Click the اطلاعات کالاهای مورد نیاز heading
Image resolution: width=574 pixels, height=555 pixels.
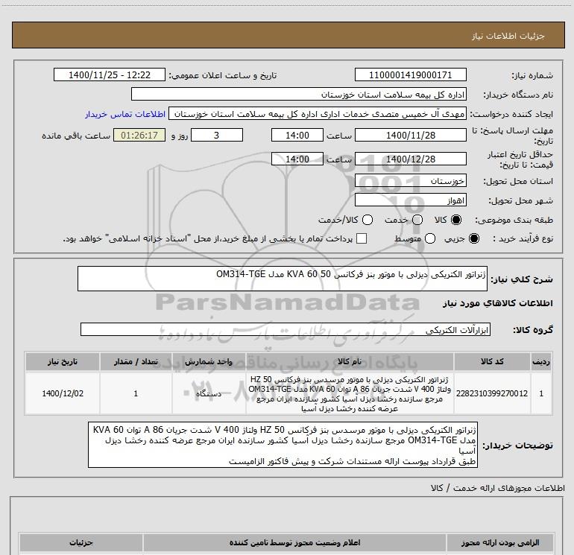498,303
